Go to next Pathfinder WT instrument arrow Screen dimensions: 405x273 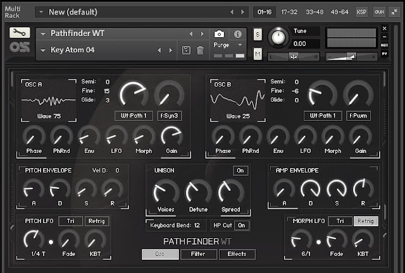pos(202,33)
